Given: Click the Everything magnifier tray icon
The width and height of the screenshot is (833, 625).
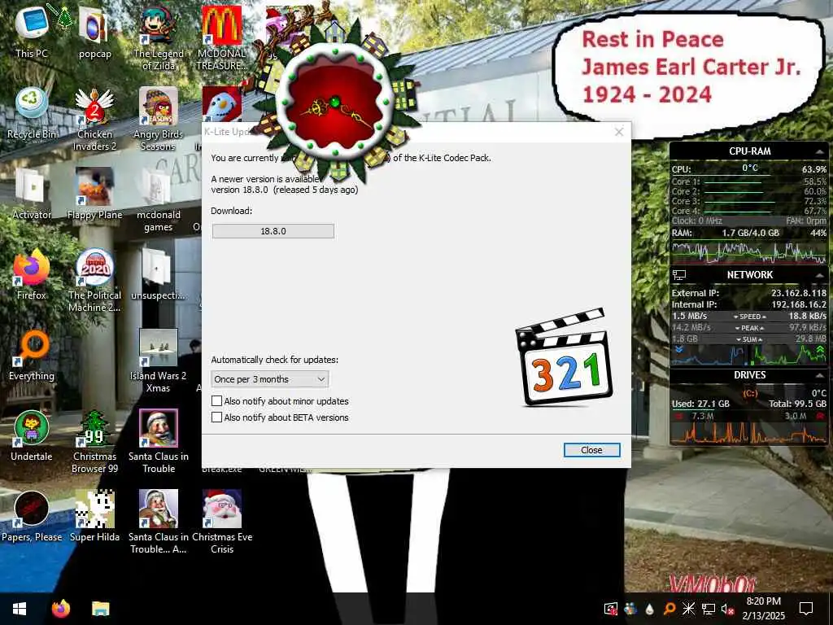Looking at the screenshot, I should (x=669, y=609).
